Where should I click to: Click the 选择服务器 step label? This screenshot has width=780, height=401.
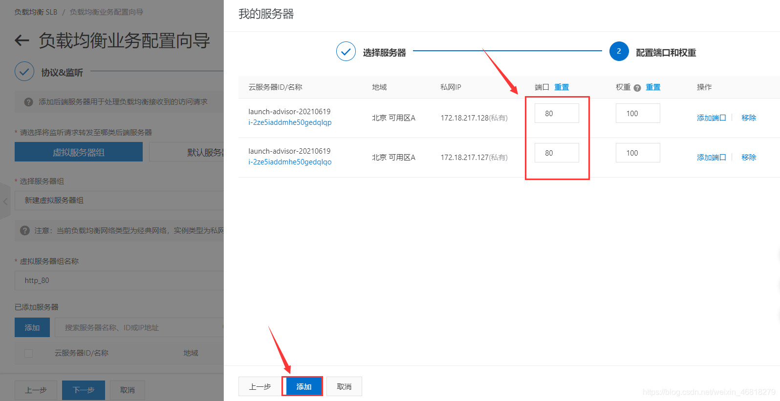click(384, 52)
